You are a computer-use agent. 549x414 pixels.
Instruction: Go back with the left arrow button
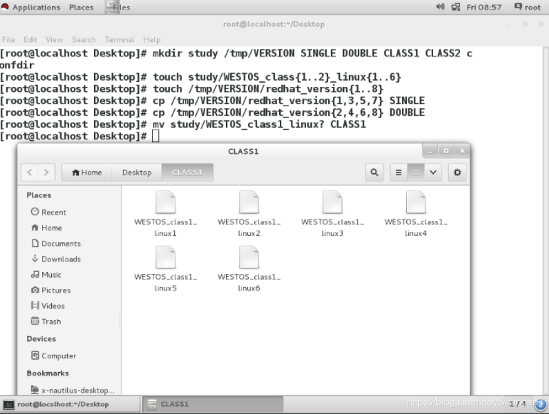pos(30,173)
